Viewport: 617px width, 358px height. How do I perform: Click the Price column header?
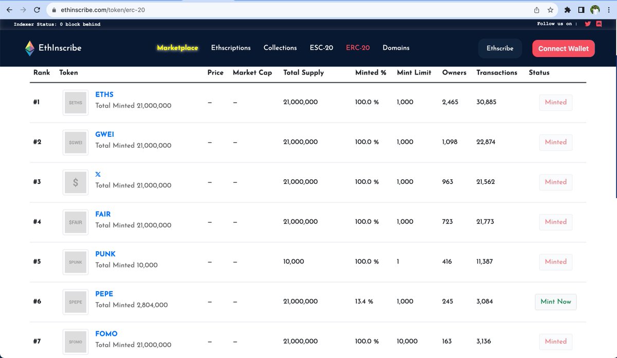(215, 72)
